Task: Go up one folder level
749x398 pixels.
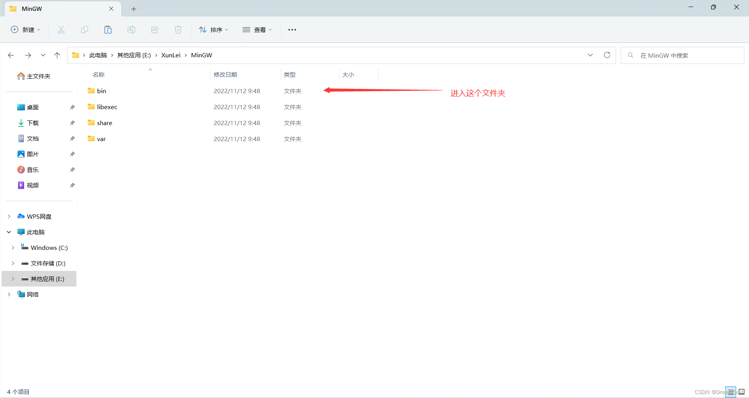Action: click(x=57, y=55)
